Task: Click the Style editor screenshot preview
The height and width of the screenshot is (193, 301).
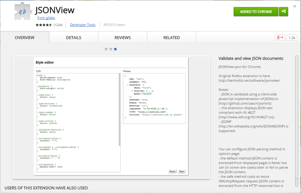Action: coord(111,117)
